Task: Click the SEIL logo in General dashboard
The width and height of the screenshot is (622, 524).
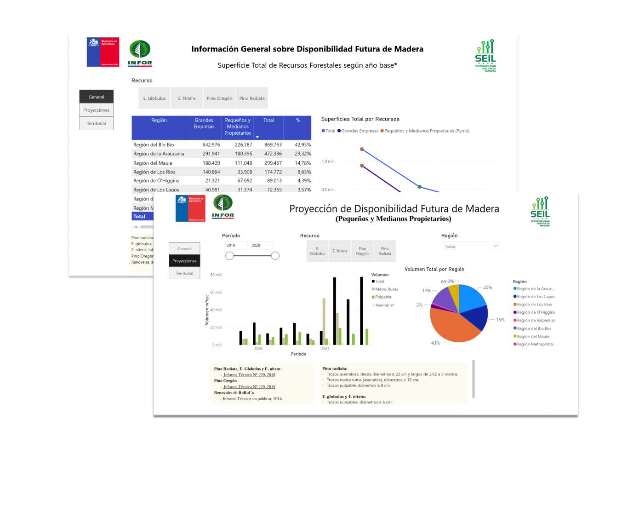Action: click(485, 56)
